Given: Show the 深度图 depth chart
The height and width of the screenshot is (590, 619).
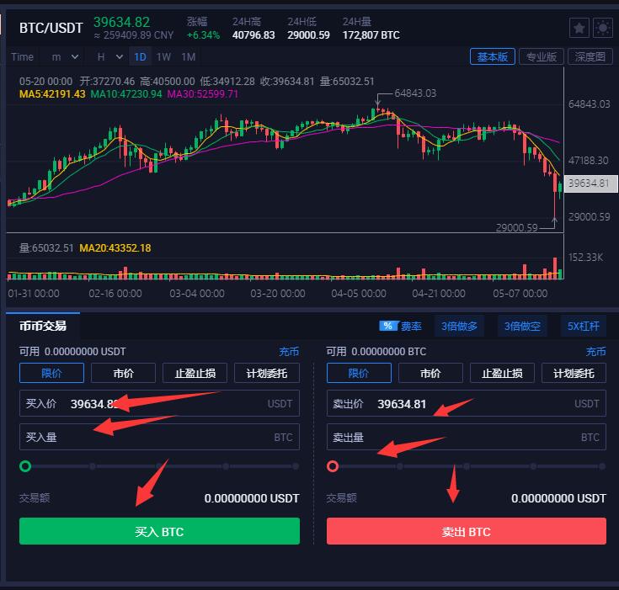Looking at the screenshot, I should coord(590,57).
